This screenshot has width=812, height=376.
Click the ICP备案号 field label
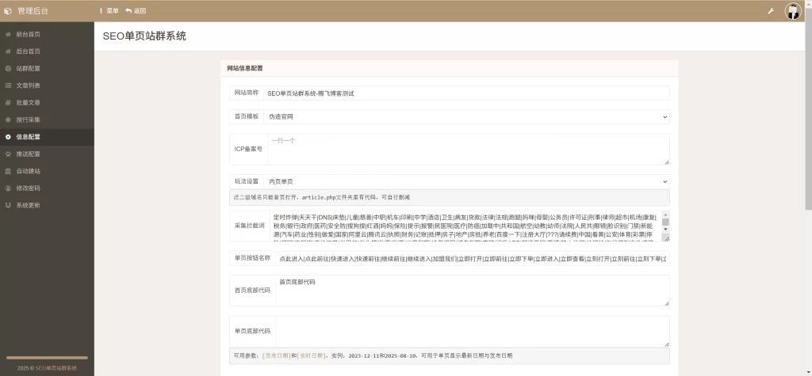pyautogui.click(x=248, y=149)
